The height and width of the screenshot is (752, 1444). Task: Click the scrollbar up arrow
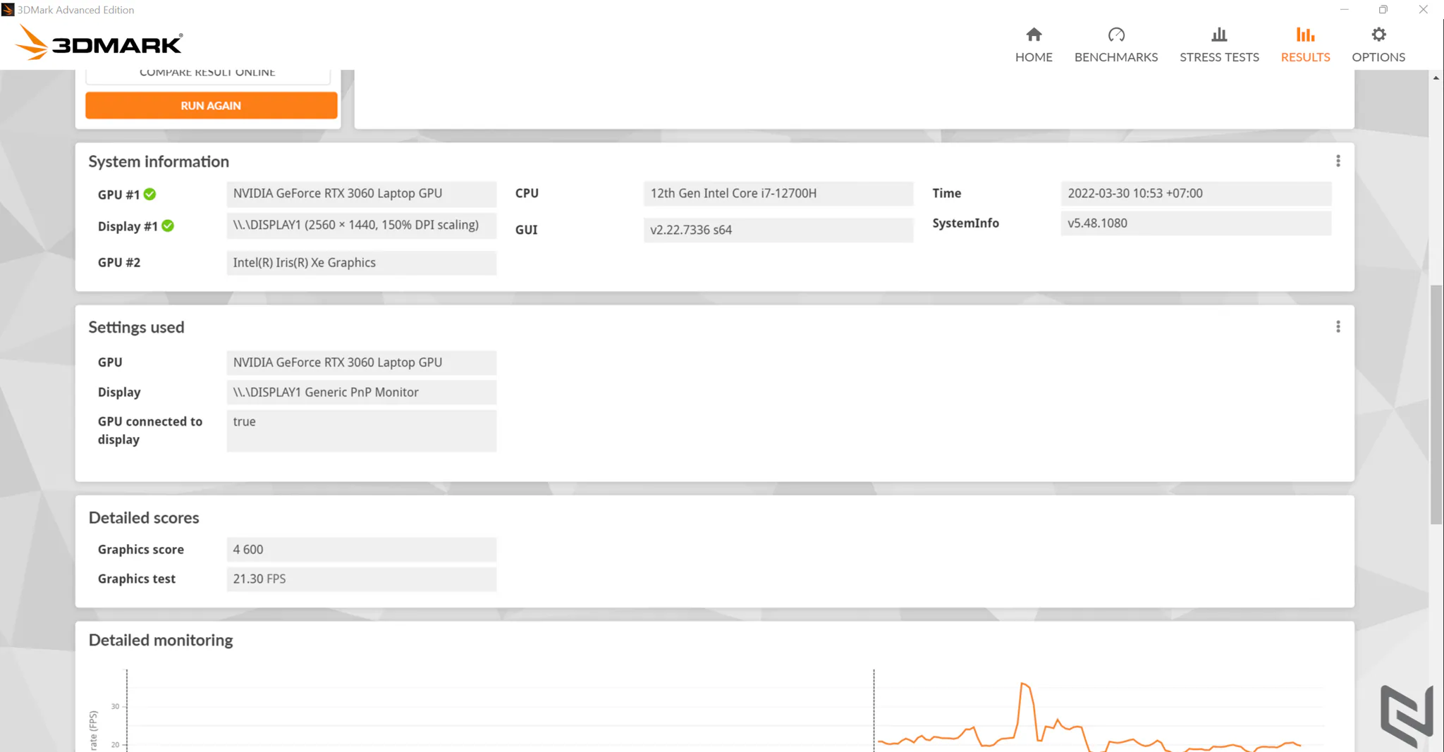[x=1436, y=78]
